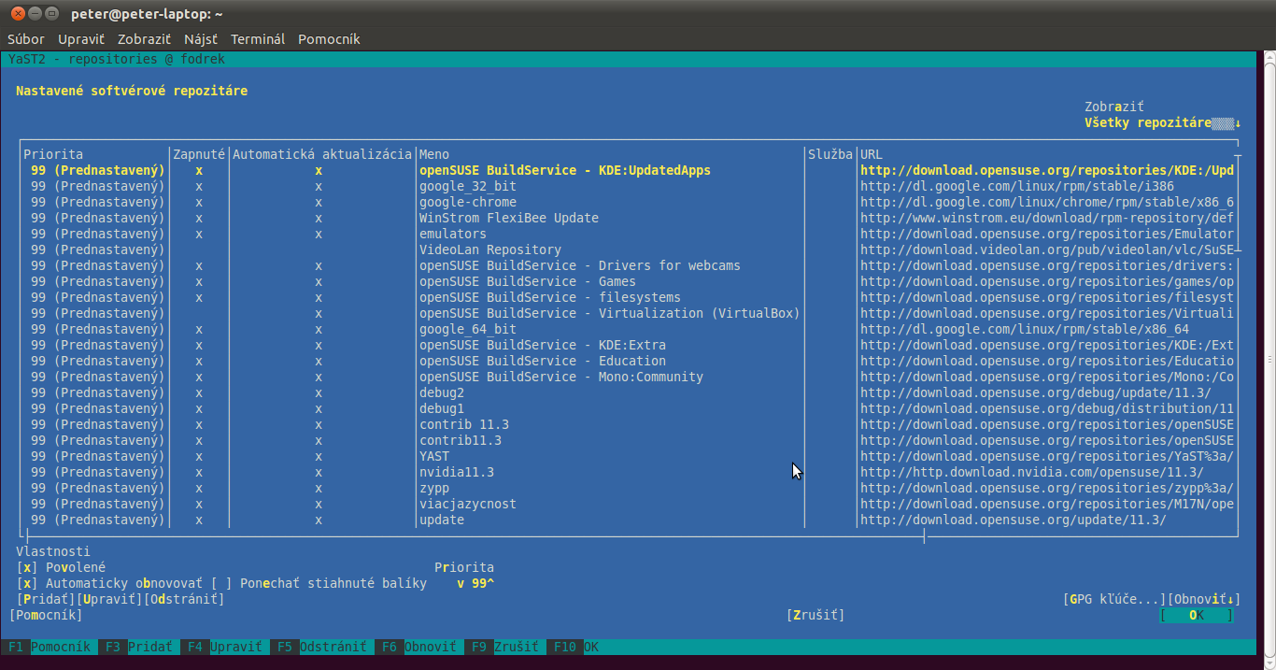The image size is (1276, 670).
Task: Click the Odstrániť button
Action: pyautogui.click(x=184, y=599)
